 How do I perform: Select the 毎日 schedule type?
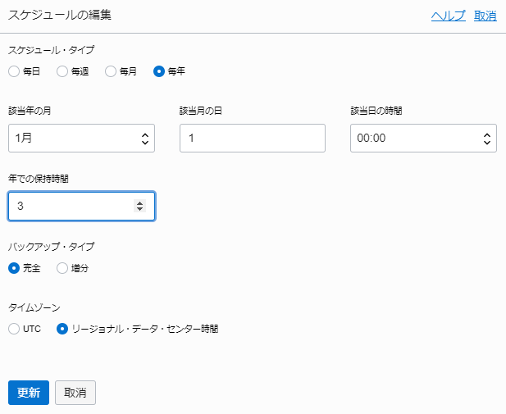pos(14,71)
